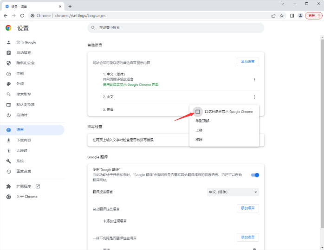Select the 语言 globe icon in sidebar
Viewport: 324px width, 250px height.
click(9, 130)
